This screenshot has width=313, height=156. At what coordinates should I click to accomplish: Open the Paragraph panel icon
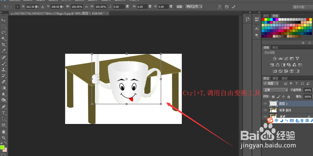click(x=257, y=35)
